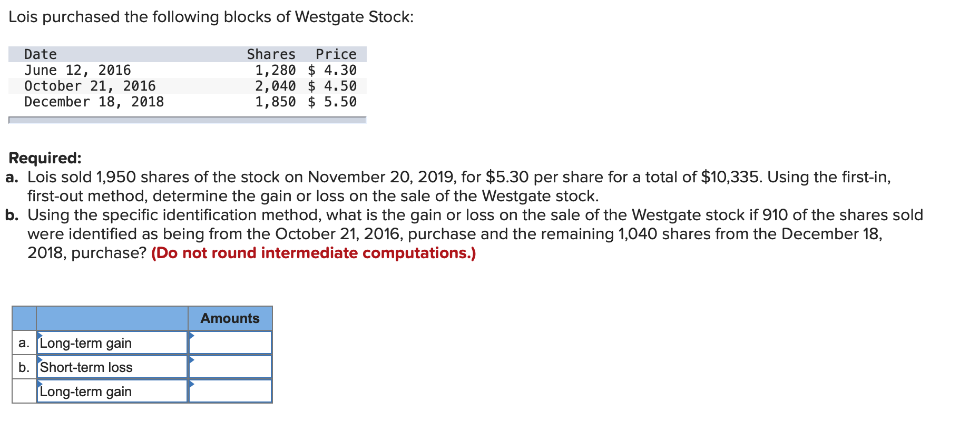Click the Amounts column header
Viewport: 979px width, 431px height.
[229, 318]
